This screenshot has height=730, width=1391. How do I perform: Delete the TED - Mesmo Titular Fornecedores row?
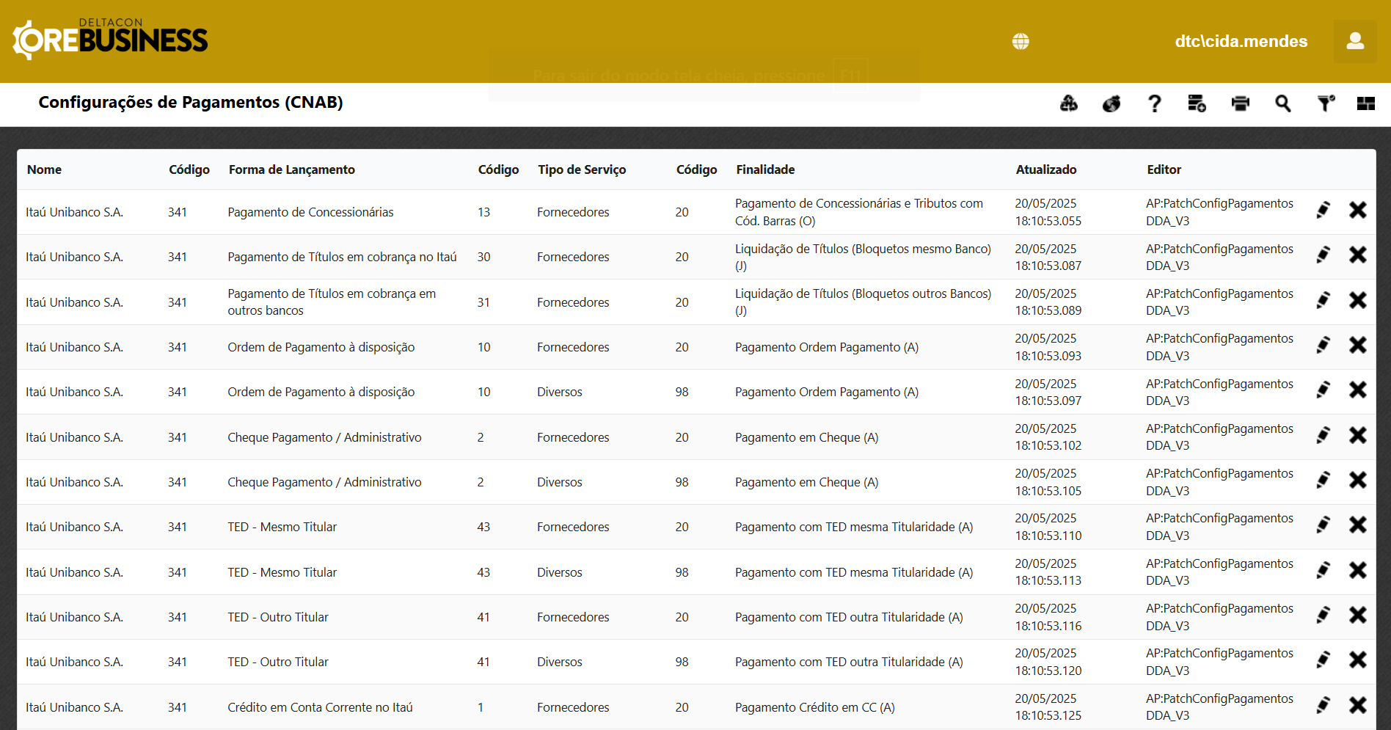coord(1357,525)
